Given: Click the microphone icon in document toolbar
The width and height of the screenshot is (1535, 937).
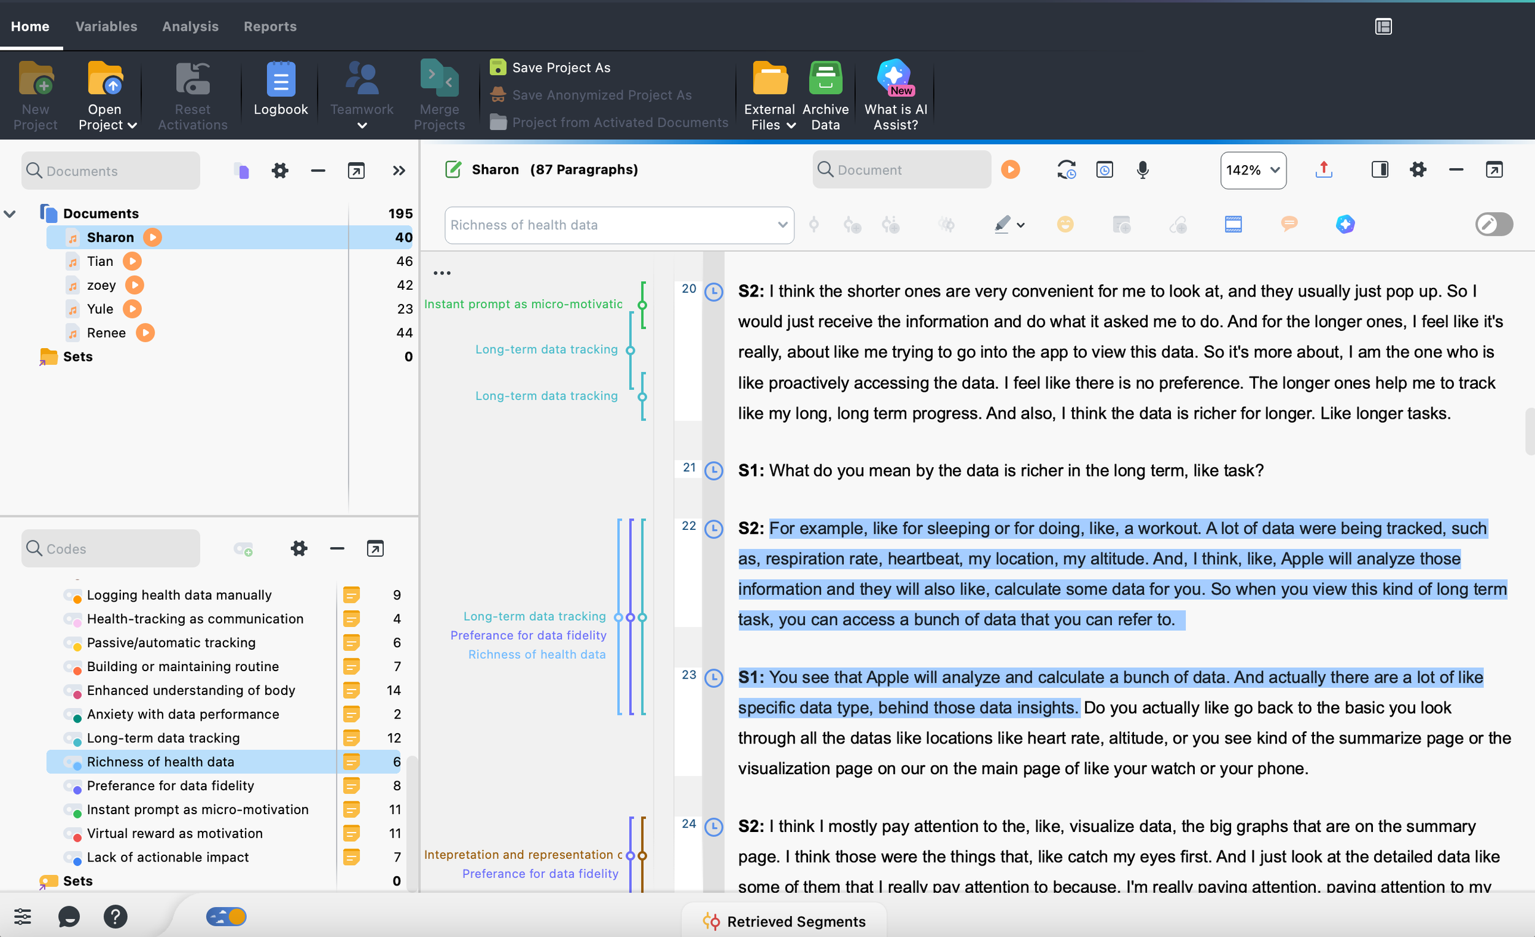Looking at the screenshot, I should [x=1142, y=170].
